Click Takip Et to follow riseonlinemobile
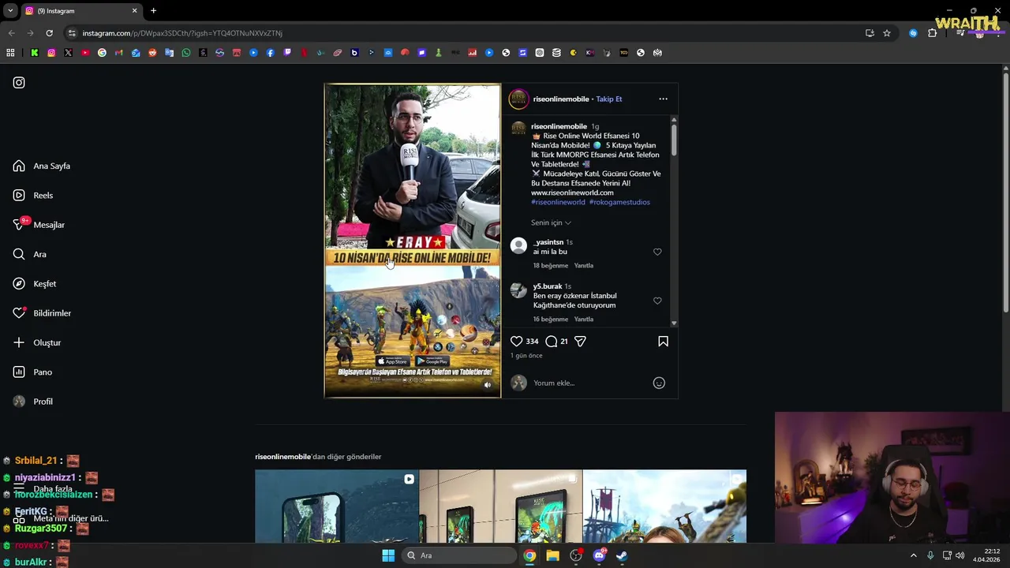 coord(609,99)
